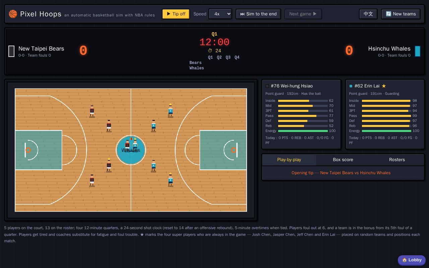Click Wei-hung Hsiao's Pass rating bar
Image resolution: width=429 pixels, height=268 pixels.
click(x=303, y=116)
